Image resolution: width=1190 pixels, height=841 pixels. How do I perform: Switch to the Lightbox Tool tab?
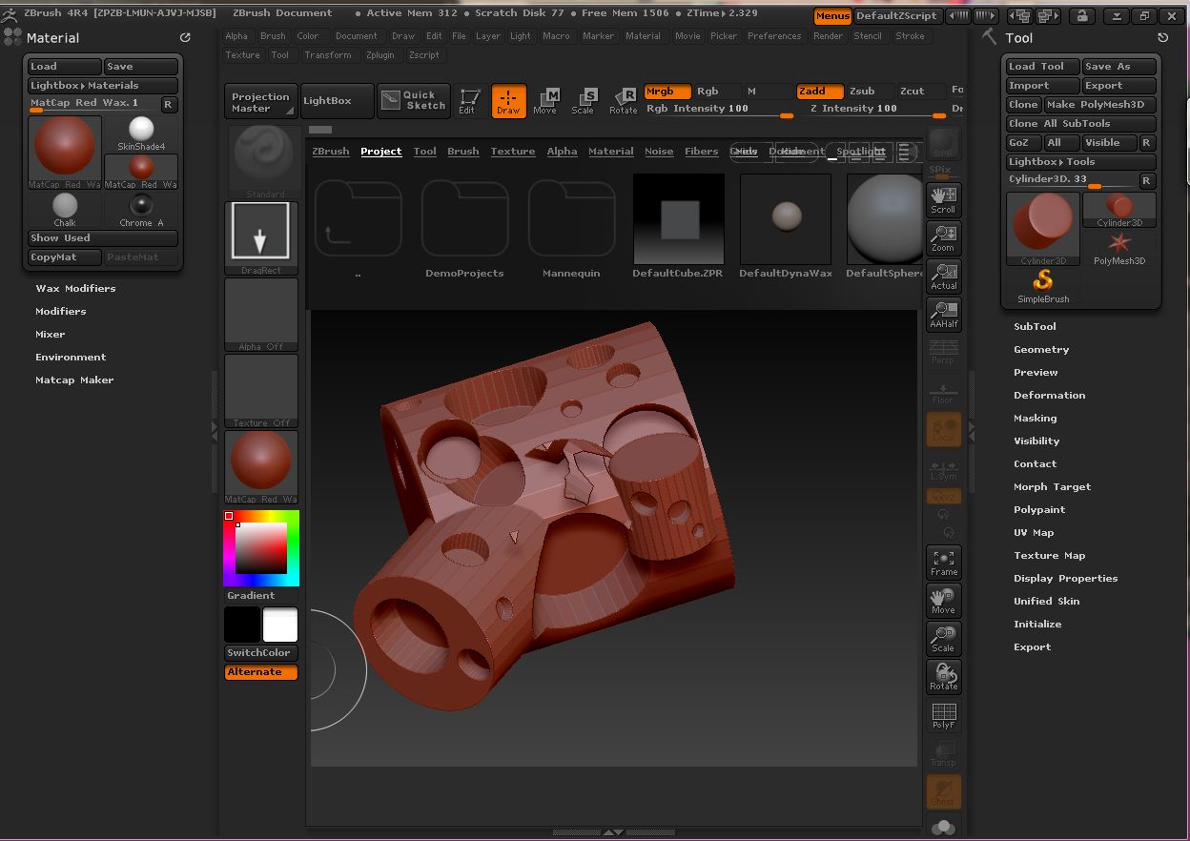pyautogui.click(x=425, y=152)
